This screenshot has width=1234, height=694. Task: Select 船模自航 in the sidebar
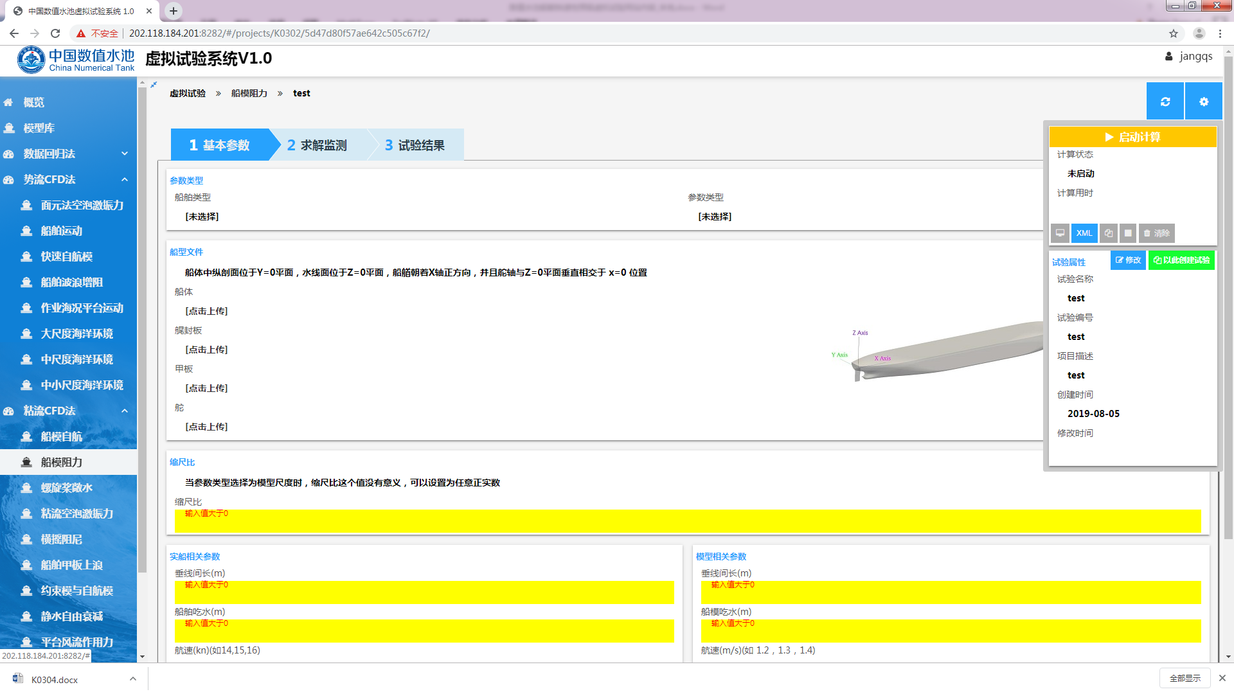coord(62,436)
